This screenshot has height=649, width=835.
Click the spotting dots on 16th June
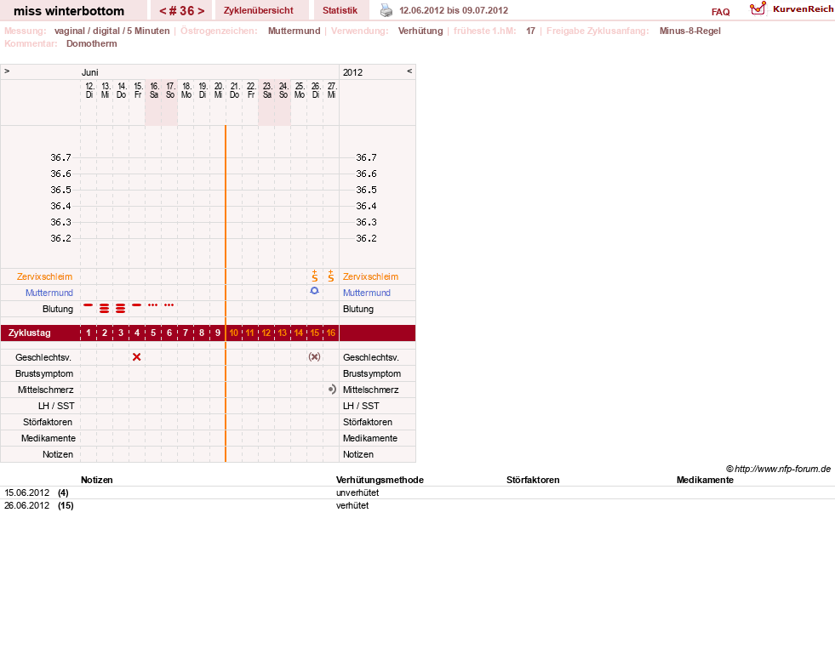point(153,305)
